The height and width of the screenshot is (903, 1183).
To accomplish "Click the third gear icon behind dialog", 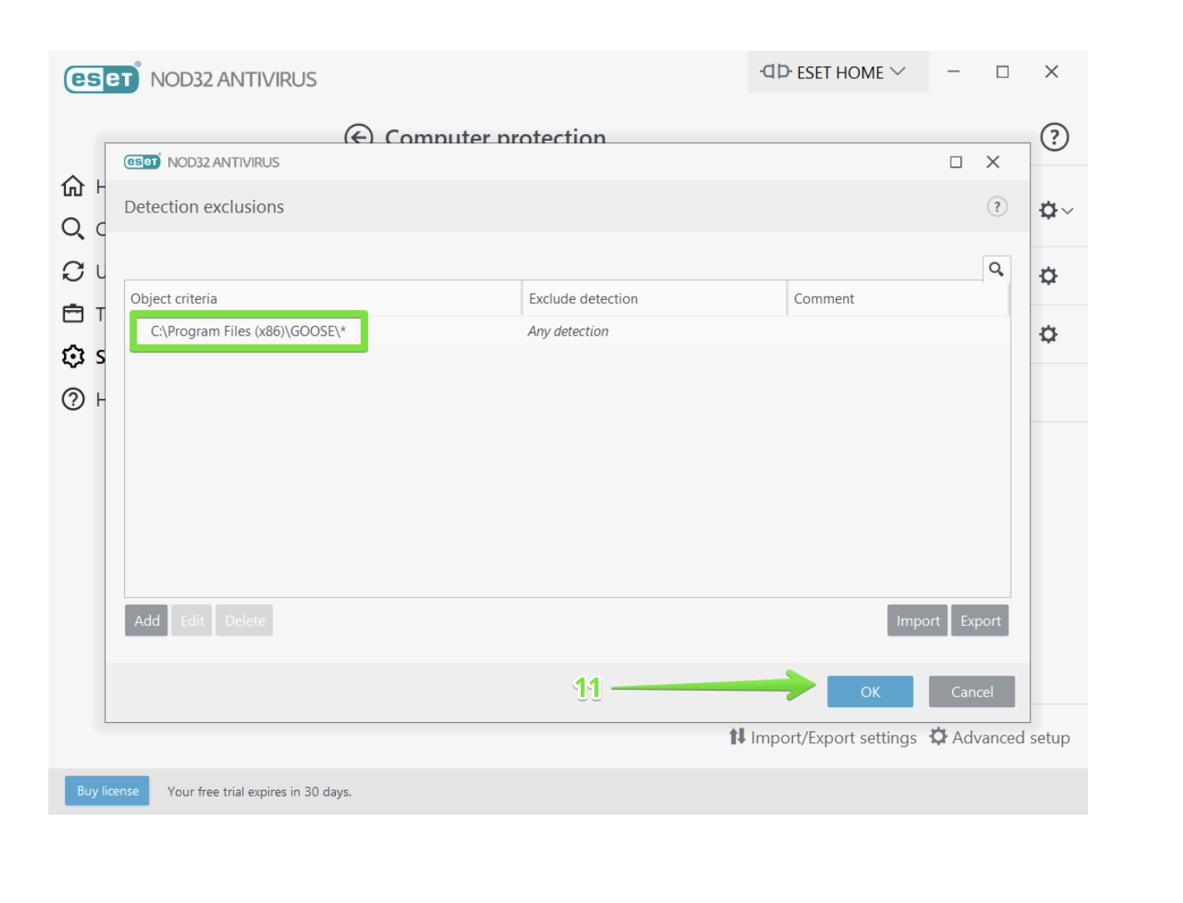I will (1048, 334).
